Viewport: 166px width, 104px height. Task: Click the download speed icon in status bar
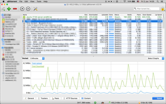pos(109,102)
